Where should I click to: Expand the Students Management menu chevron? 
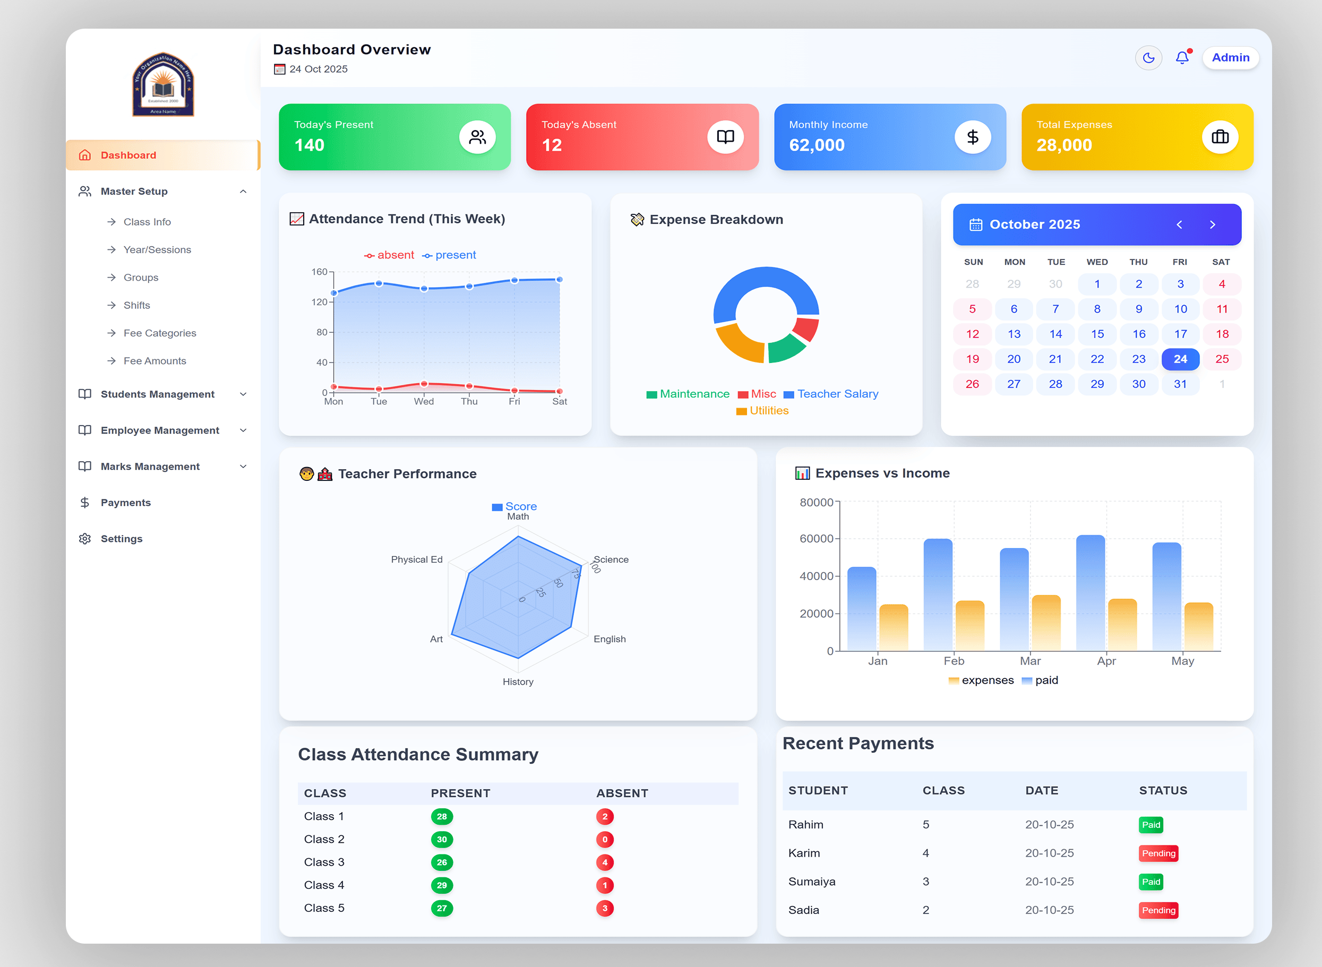[x=243, y=394]
